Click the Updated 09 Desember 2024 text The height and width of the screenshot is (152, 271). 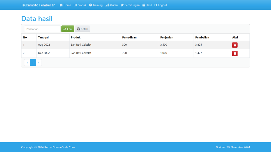(x=233, y=147)
